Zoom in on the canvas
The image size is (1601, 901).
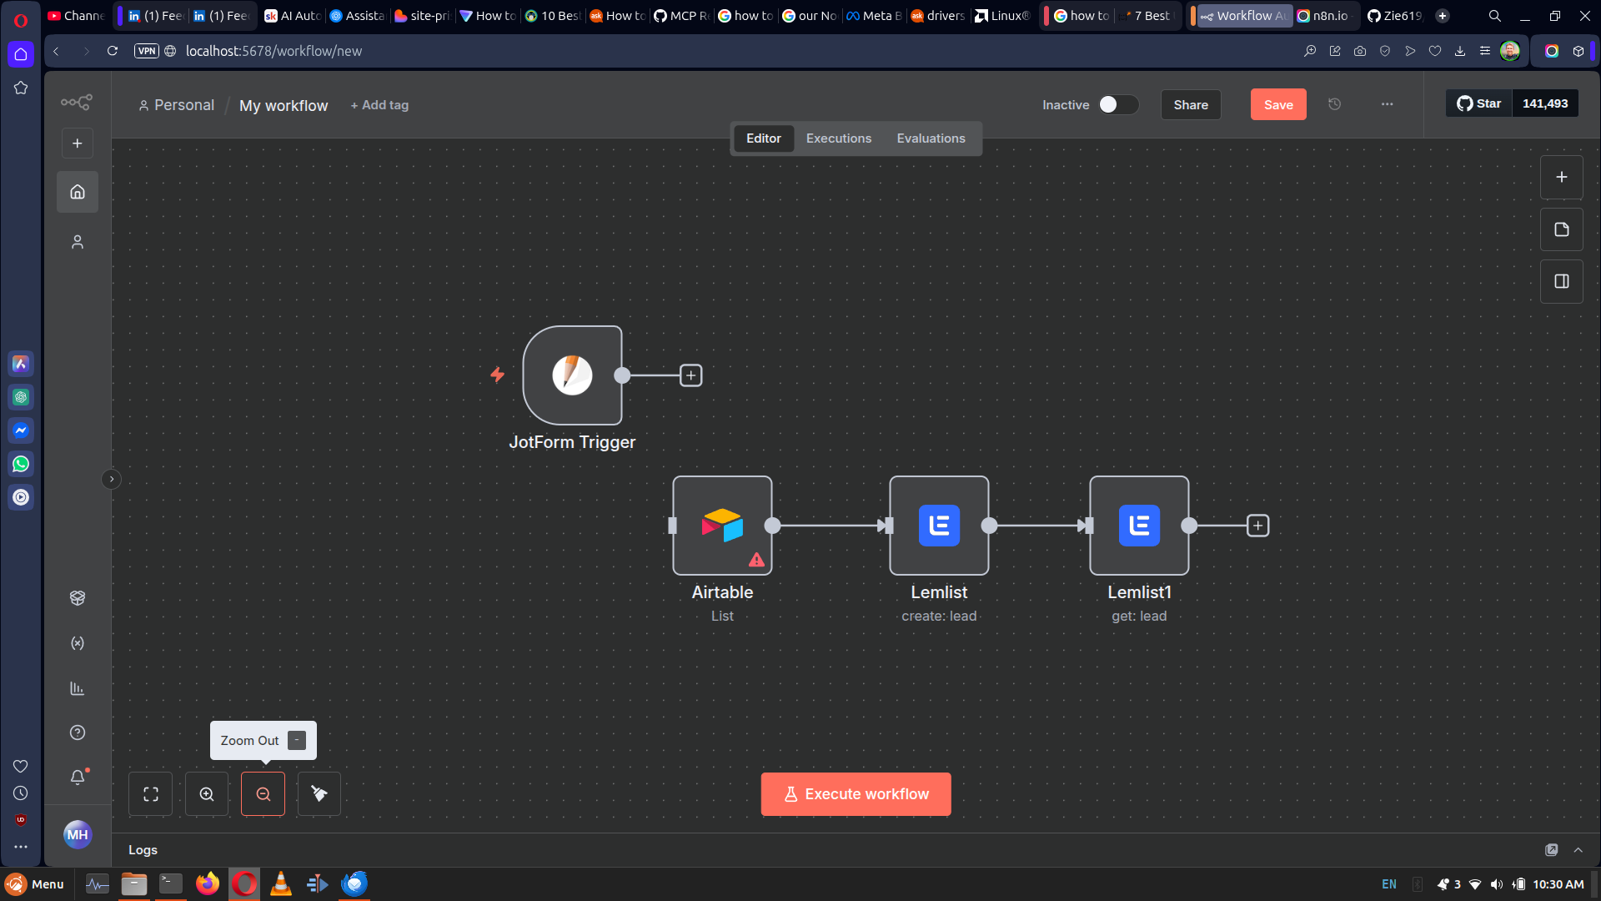tap(206, 793)
